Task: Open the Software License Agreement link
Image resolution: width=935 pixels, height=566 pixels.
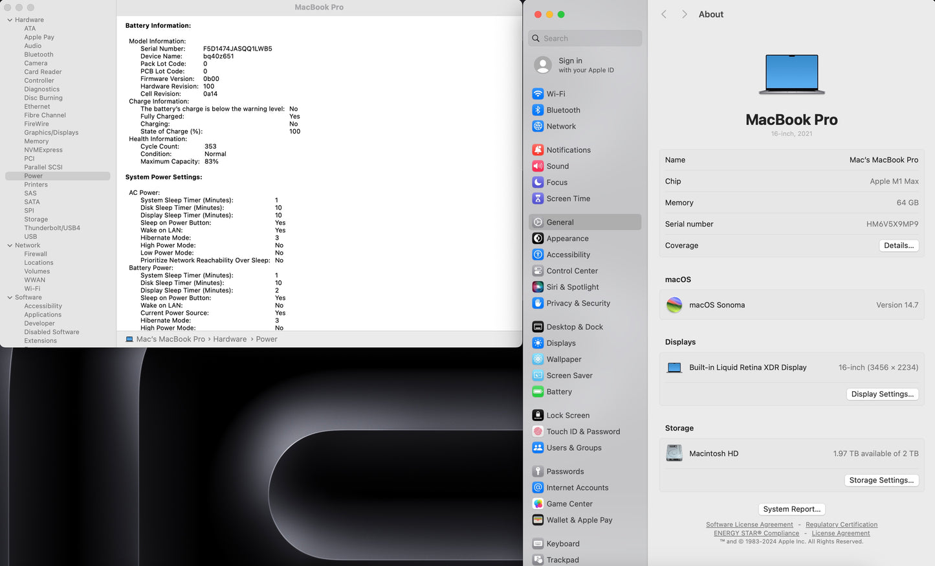Action: click(x=749, y=525)
